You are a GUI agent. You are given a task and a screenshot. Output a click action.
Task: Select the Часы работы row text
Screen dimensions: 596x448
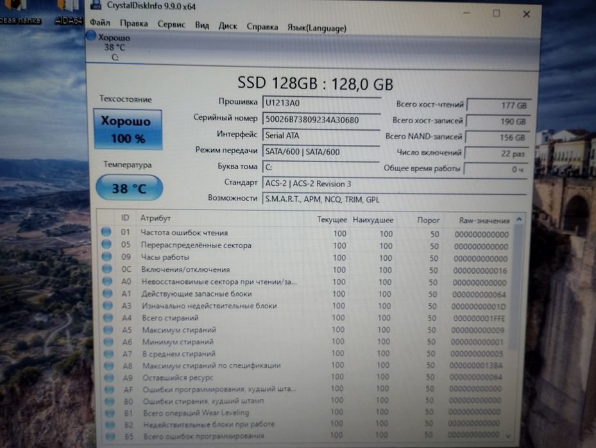click(x=165, y=257)
